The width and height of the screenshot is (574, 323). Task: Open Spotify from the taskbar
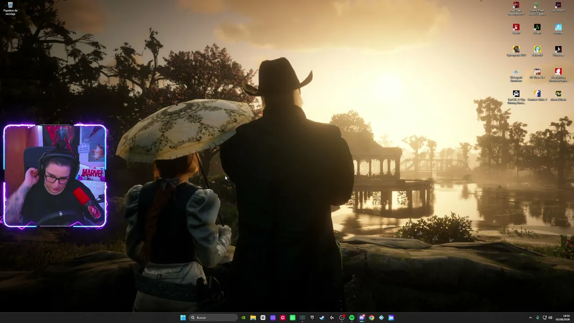click(352, 318)
